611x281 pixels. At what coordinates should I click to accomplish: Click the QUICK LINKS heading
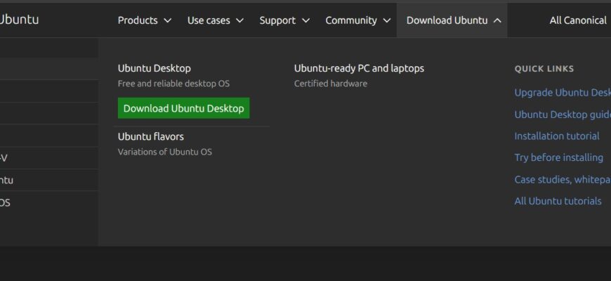(544, 69)
